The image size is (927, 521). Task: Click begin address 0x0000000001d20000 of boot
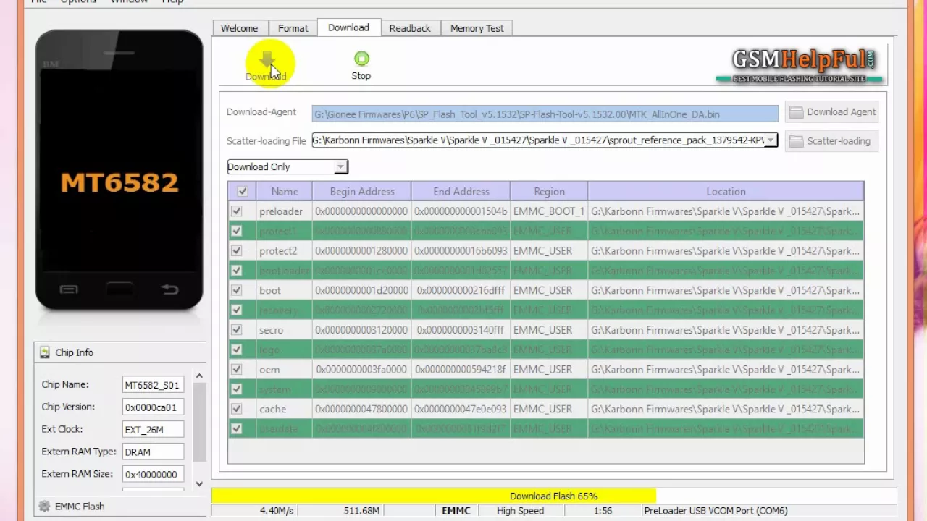coord(361,290)
